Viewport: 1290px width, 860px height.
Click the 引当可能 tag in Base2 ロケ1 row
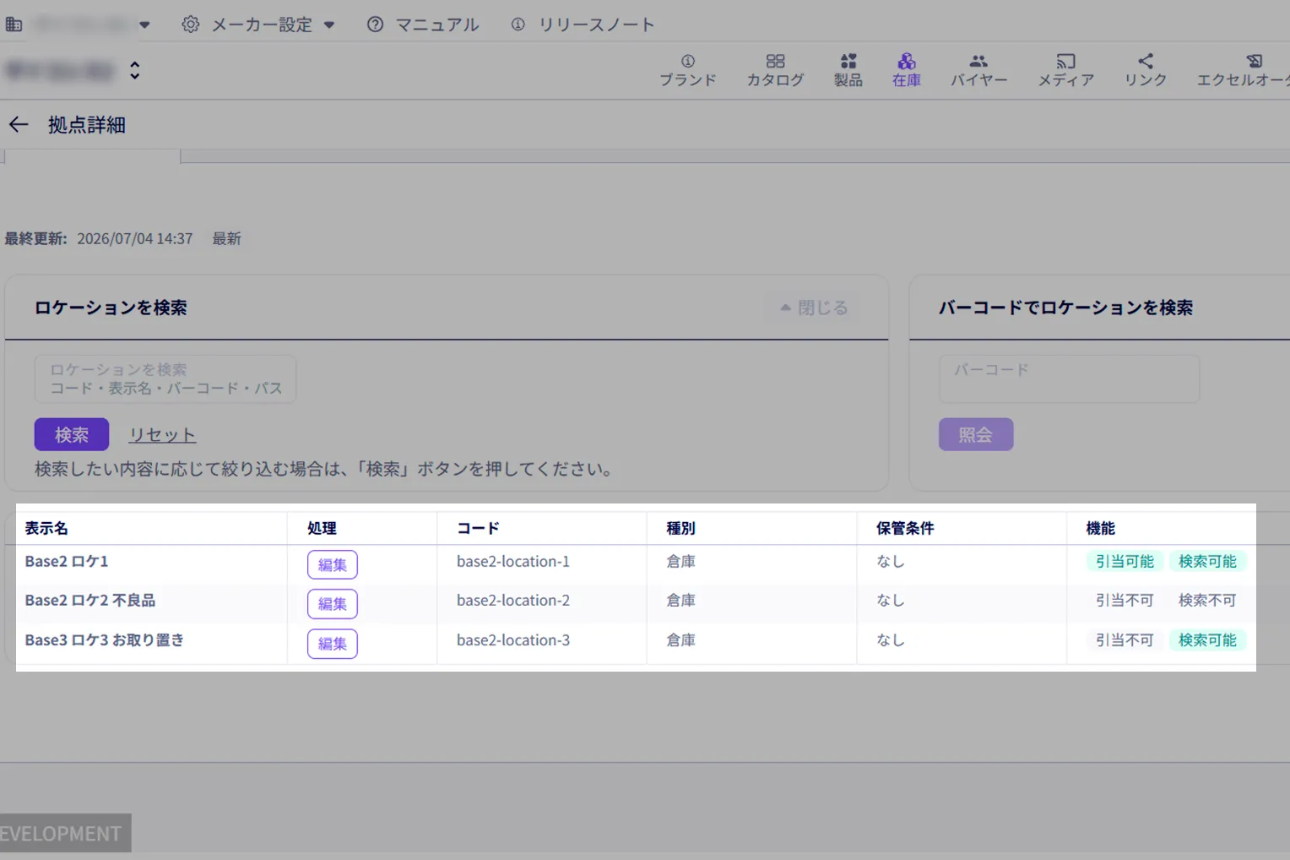pyautogui.click(x=1125, y=561)
